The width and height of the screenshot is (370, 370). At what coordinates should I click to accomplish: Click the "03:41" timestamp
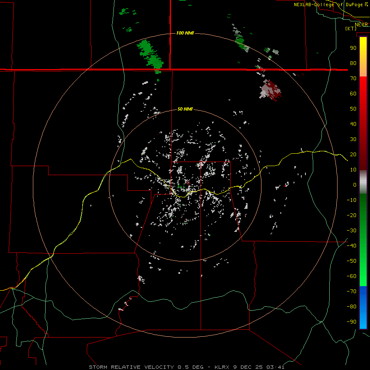275,367
